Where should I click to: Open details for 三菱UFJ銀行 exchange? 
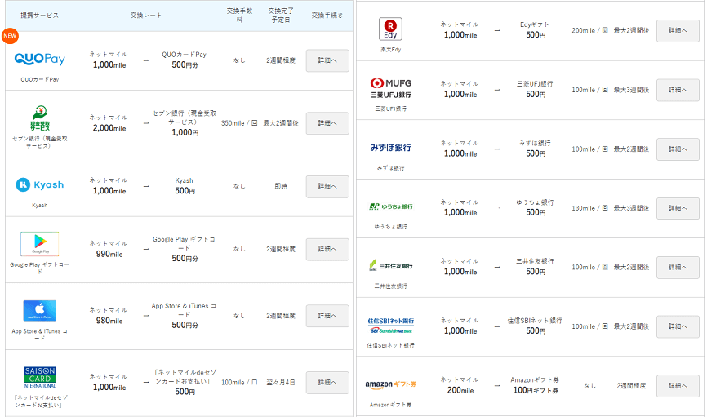678,90
